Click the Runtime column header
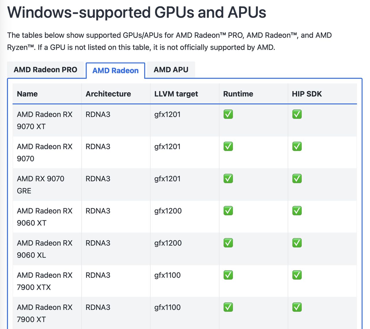The height and width of the screenshot is (329, 370). click(238, 94)
